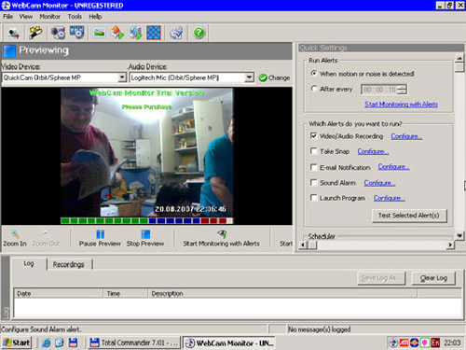Click Zoom Out under the preview
The image size is (466, 350).
(x=46, y=239)
